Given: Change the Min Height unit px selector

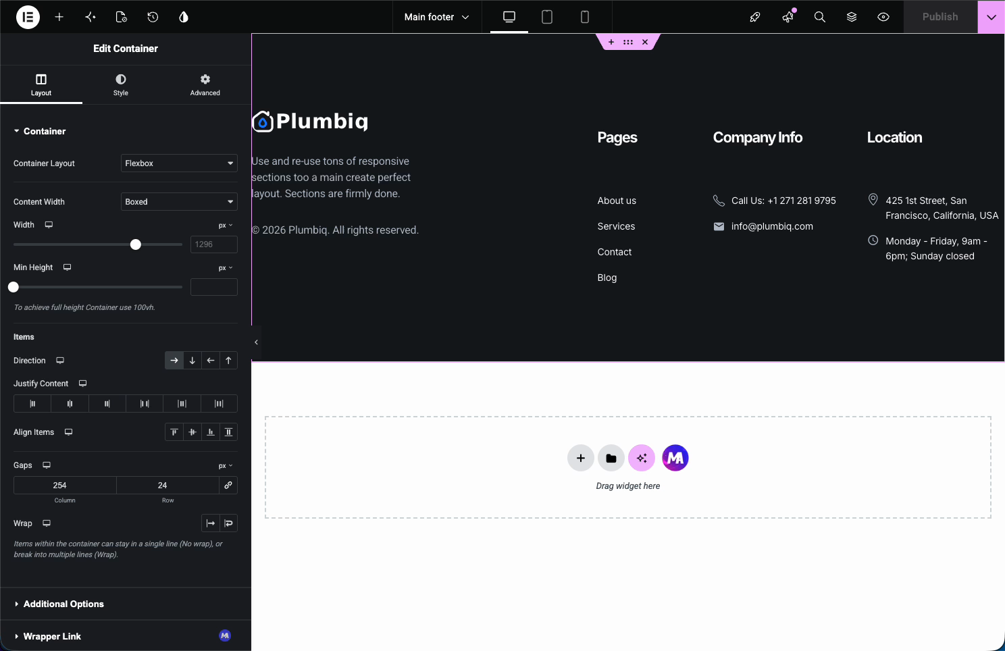Looking at the screenshot, I should coord(226,268).
